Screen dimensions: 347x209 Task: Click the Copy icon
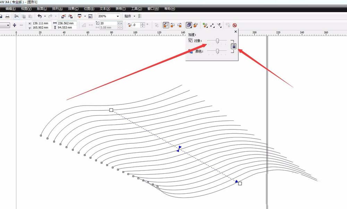[24, 16]
